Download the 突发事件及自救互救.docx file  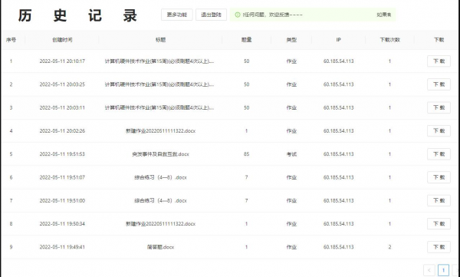[439, 154]
